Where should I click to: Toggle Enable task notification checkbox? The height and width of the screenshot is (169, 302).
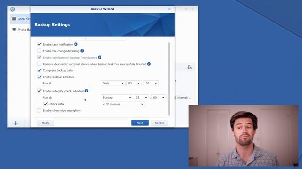39,44
